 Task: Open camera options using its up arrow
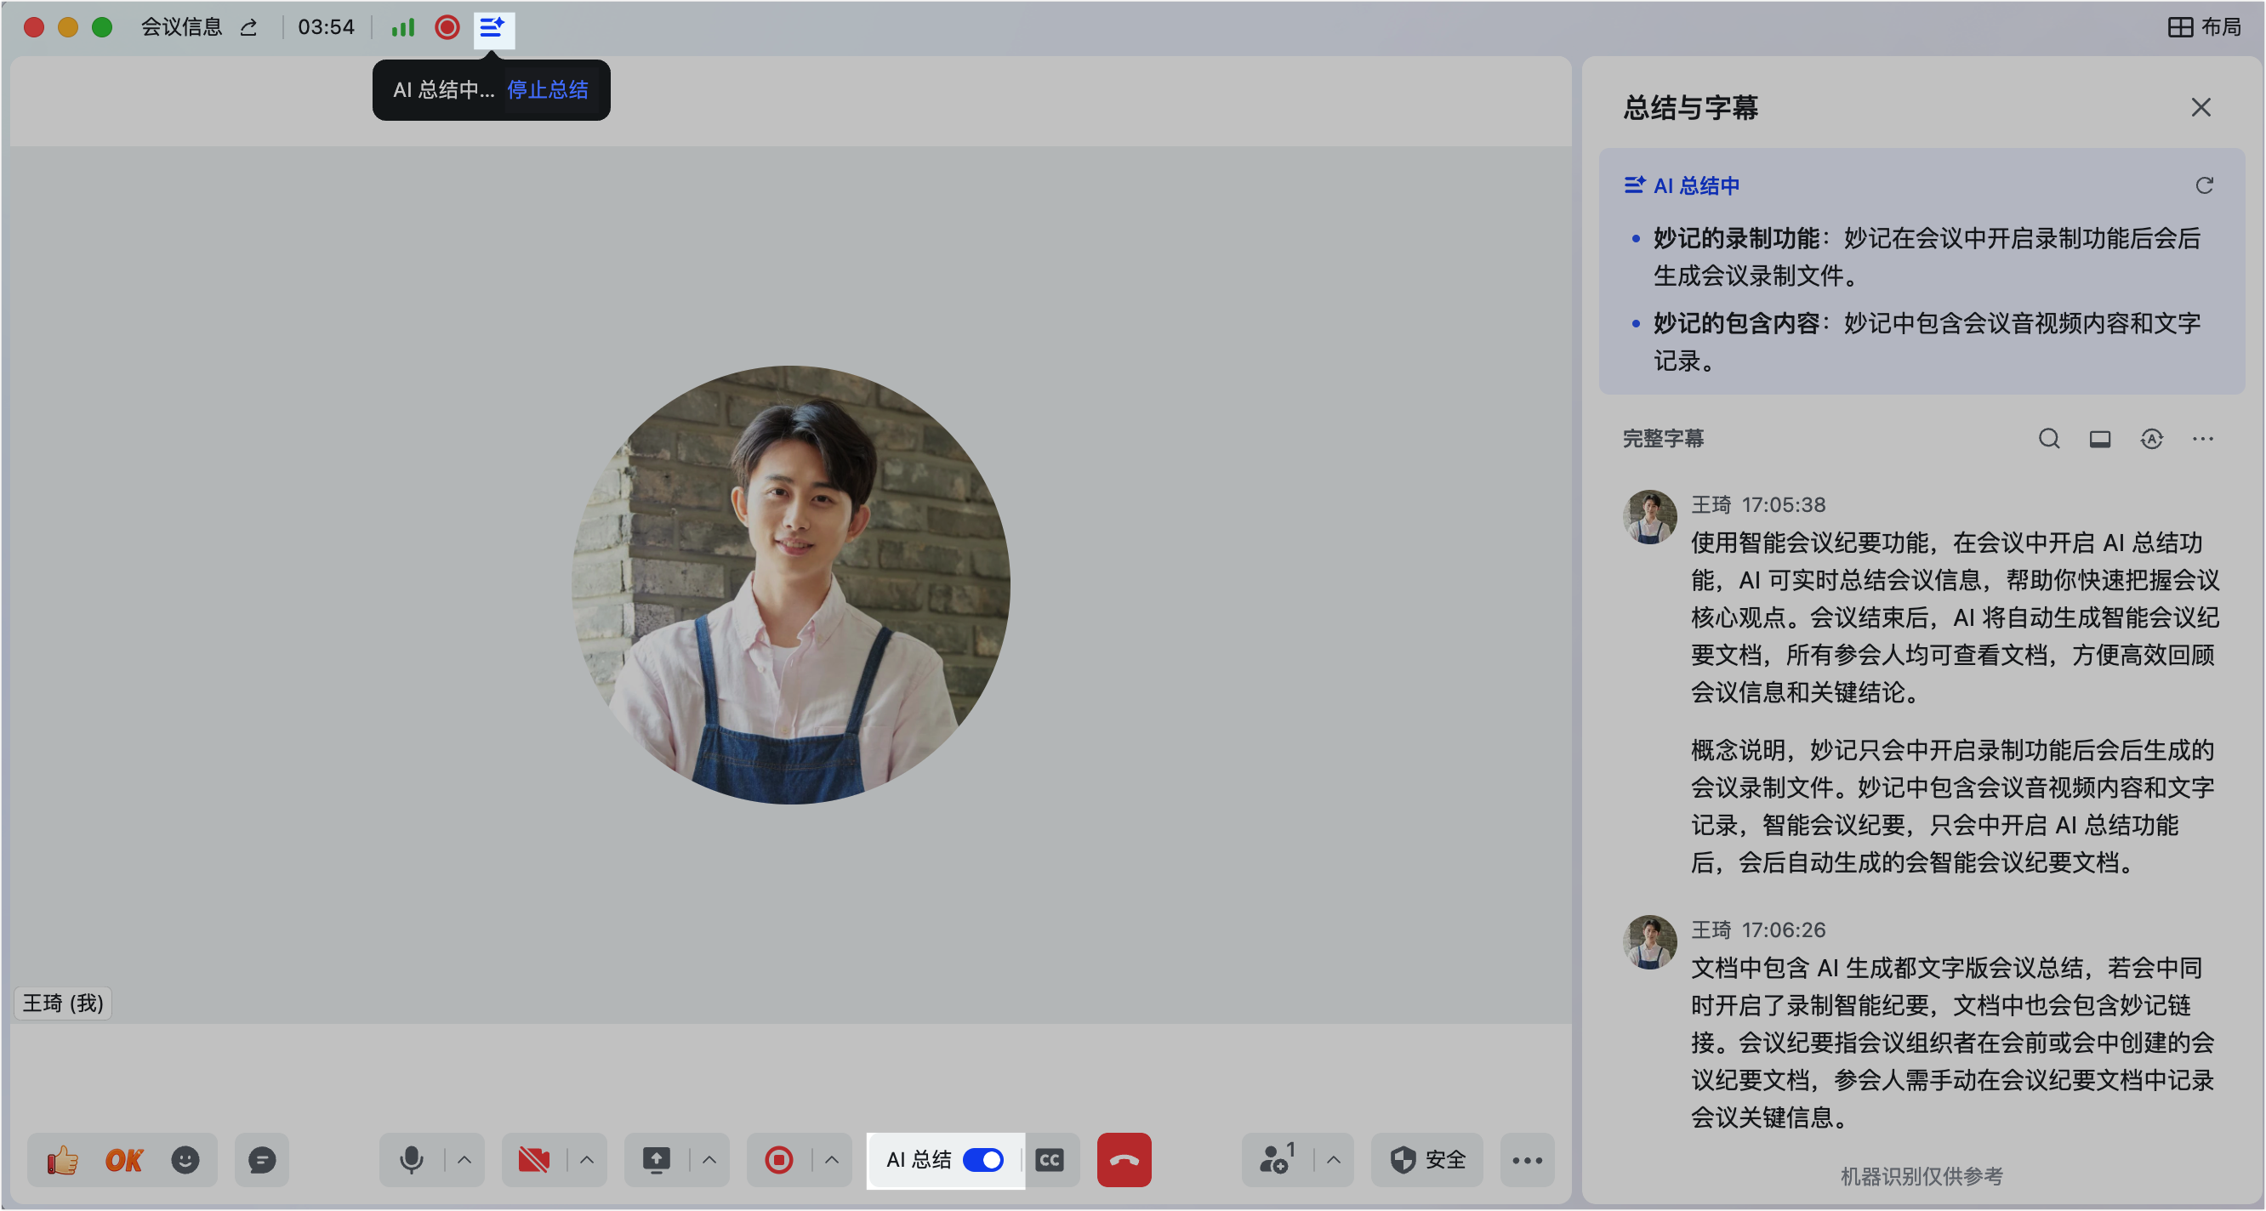pyautogui.click(x=589, y=1160)
